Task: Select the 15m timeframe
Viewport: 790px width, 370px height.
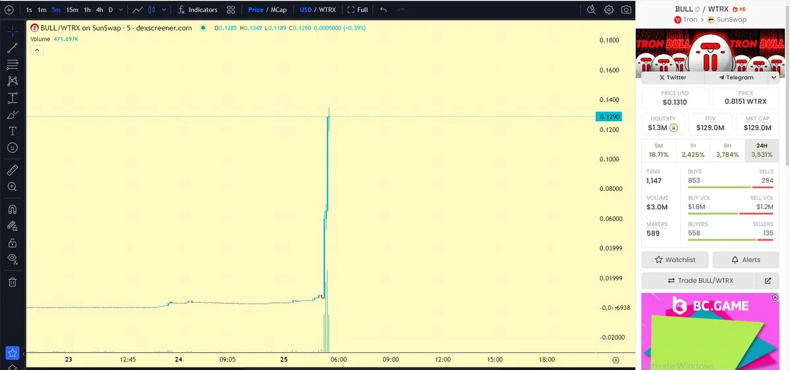Action: click(72, 10)
